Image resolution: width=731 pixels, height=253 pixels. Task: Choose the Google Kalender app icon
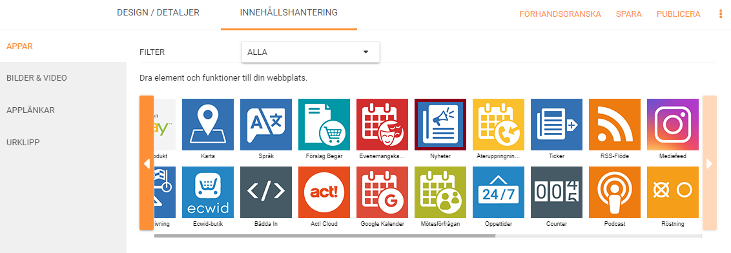click(382, 192)
